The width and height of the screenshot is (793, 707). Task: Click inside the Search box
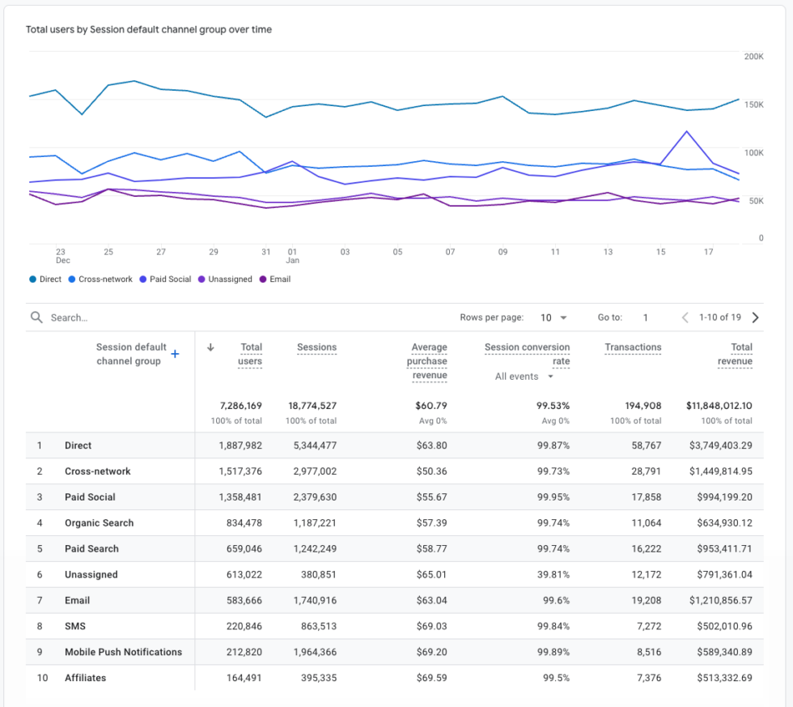coord(97,317)
